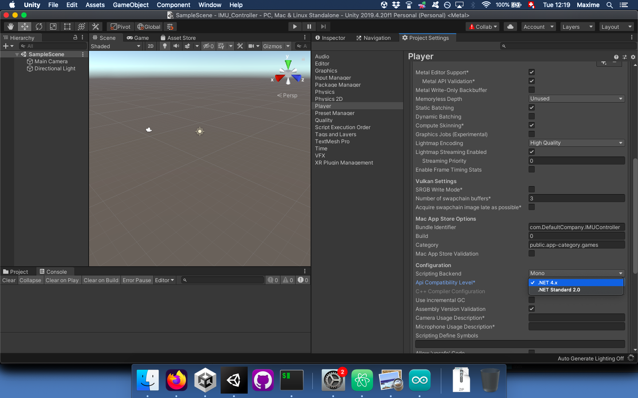Select the Hand tool in Unity toolbar
638x398 pixels.
pyautogui.click(x=11, y=27)
